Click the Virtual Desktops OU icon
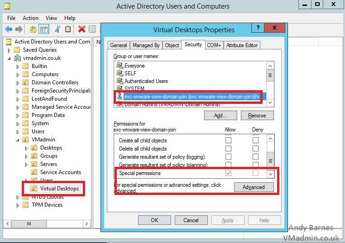Screen dimensions: 345x243 [x=34, y=189]
